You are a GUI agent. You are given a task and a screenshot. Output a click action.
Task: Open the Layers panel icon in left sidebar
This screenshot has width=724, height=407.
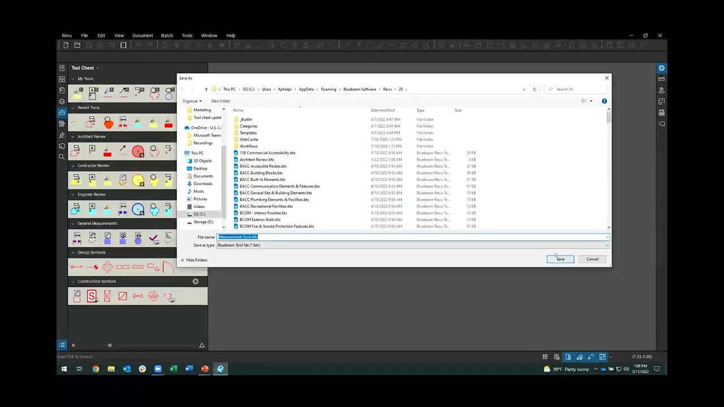62,101
